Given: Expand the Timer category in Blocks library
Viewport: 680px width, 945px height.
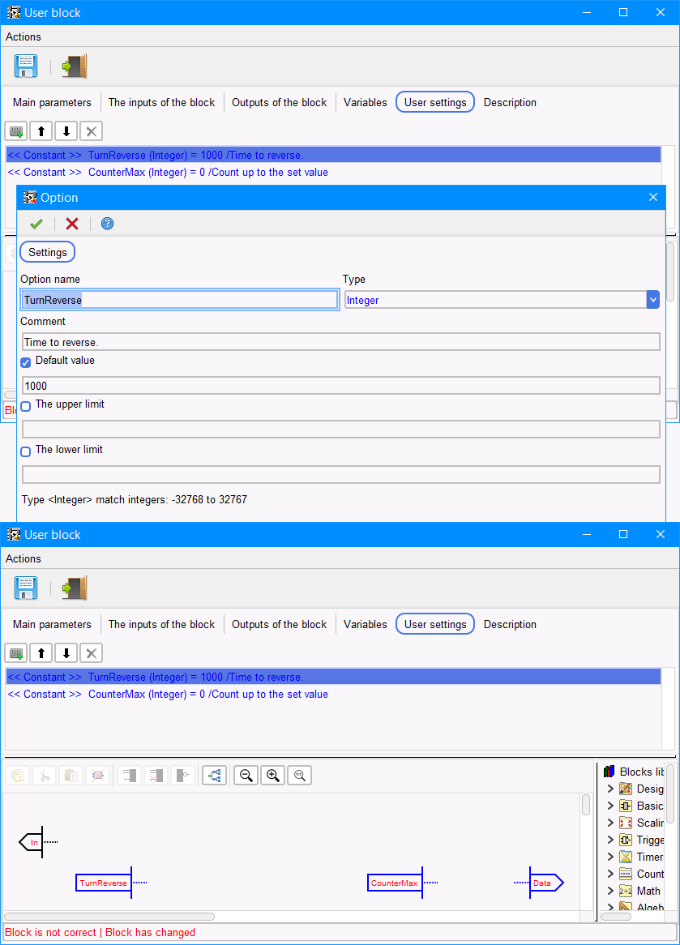Looking at the screenshot, I should 610,857.
